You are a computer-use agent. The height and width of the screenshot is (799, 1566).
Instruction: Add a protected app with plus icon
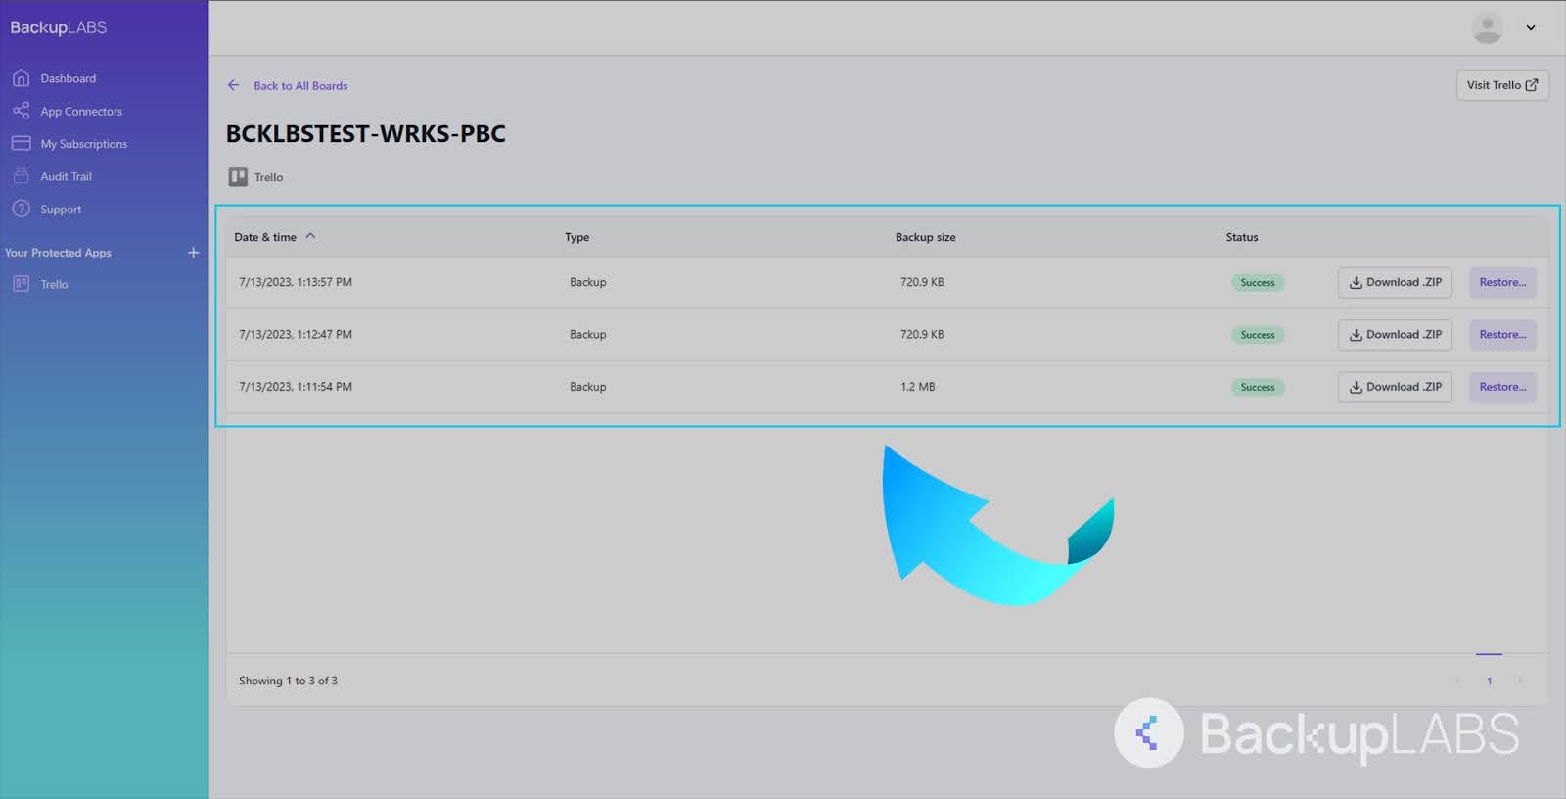click(193, 253)
